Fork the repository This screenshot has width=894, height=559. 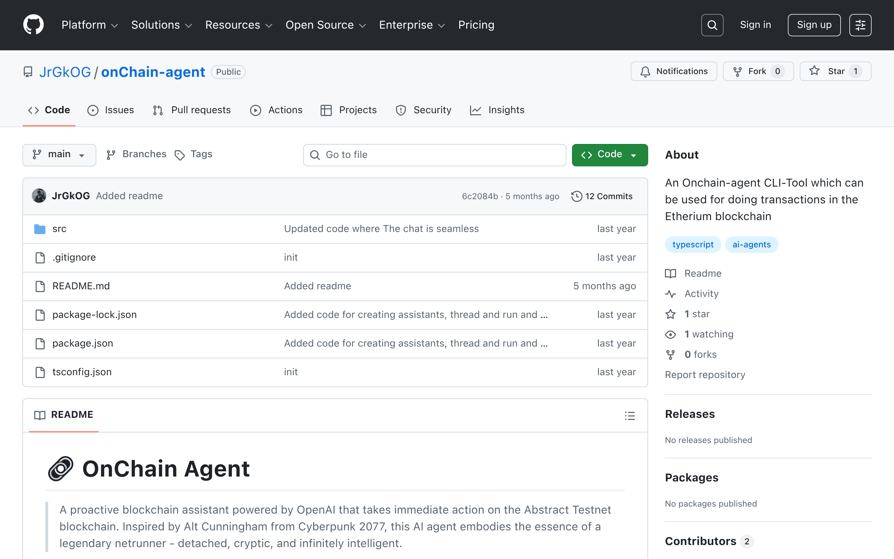[x=758, y=71]
